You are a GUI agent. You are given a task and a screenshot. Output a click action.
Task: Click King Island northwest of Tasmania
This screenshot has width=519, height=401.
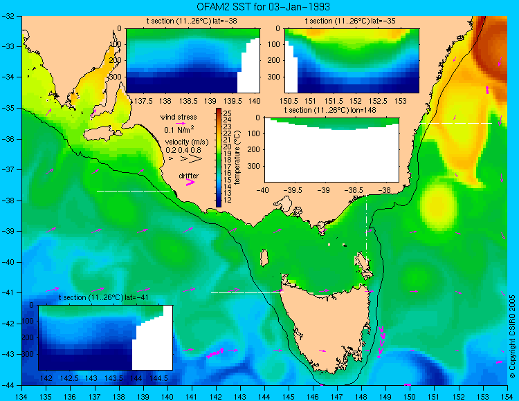[264, 258]
